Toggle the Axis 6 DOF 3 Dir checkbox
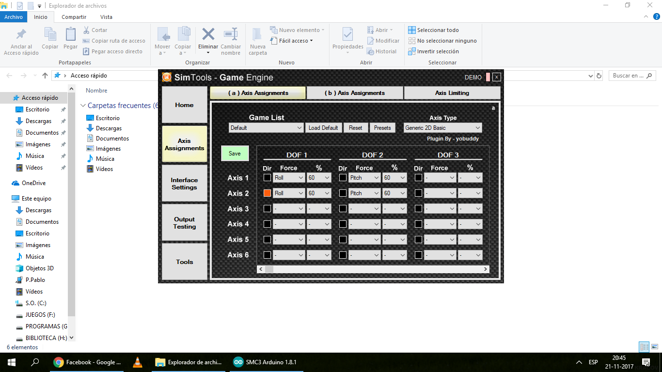Image resolution: width=662 pixels, height=372 pixels. [418, 255]
